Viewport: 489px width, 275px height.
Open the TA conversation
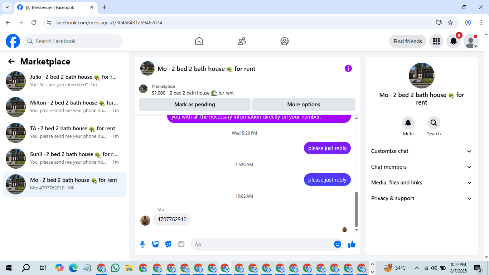point(64,133)
